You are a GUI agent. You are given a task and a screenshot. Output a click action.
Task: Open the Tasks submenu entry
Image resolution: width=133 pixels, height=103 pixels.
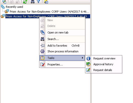coord(62,58)
